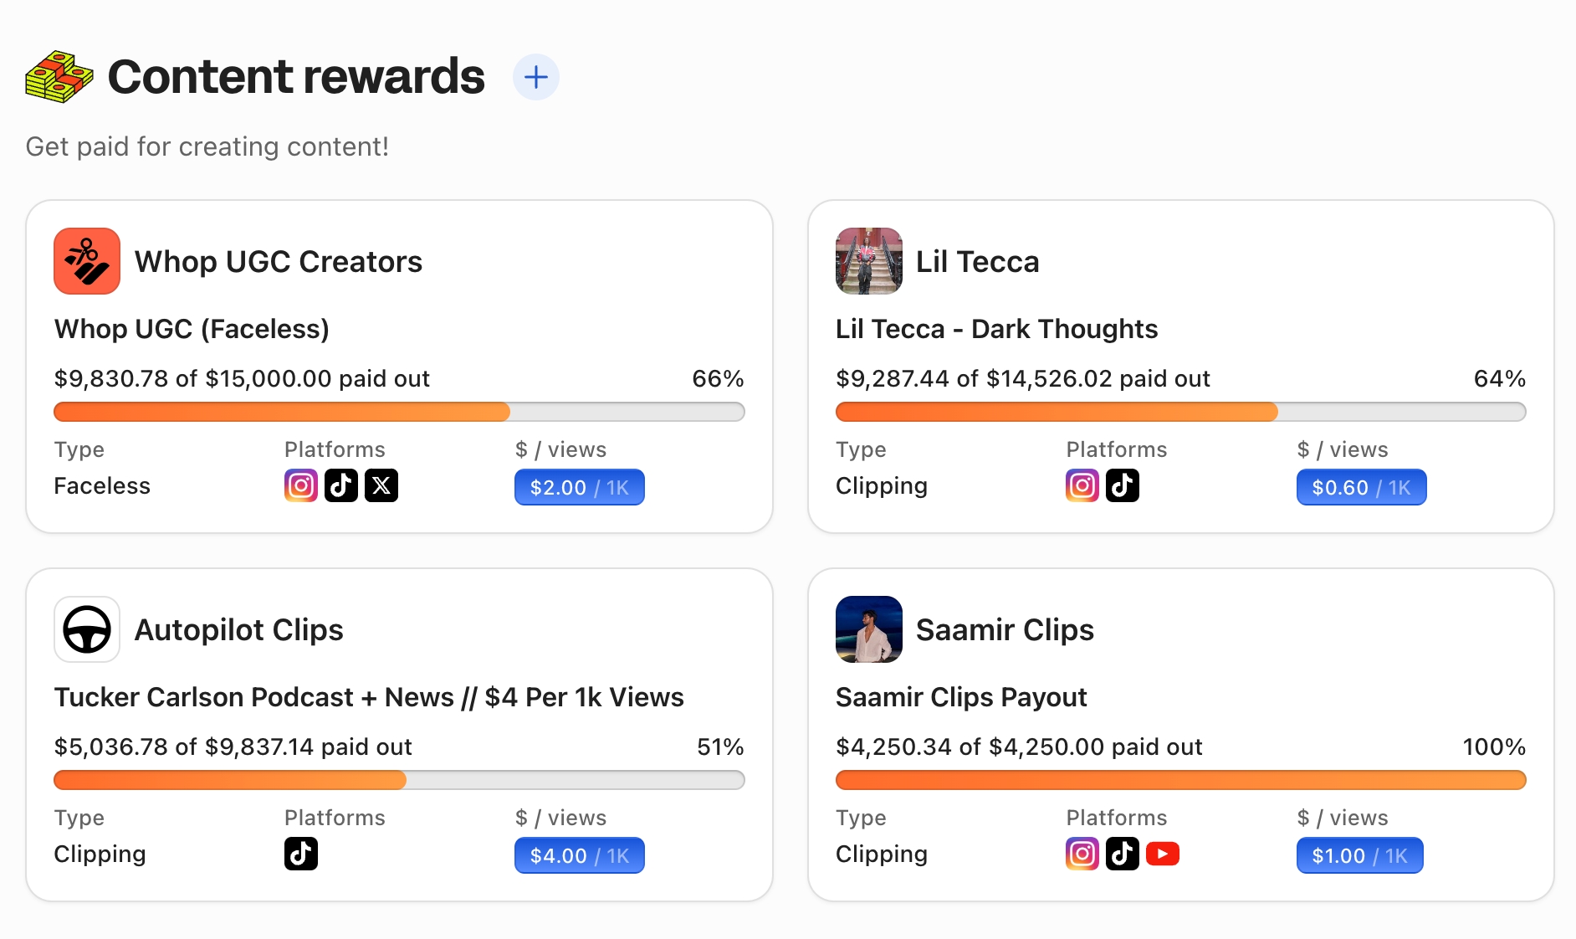This screenshot has height=939, width=1576.
Task: Click the Whop UGC 66% payout progress bar
Action: click(x=399, y=412)
